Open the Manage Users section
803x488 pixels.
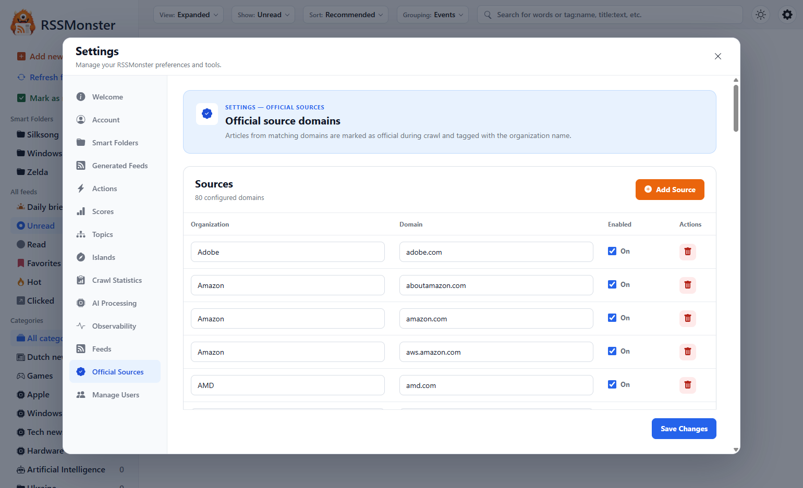[x=115, y=395]
